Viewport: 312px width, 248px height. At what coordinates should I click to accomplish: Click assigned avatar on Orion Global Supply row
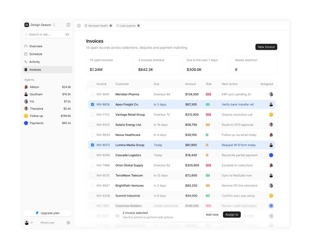271,165
